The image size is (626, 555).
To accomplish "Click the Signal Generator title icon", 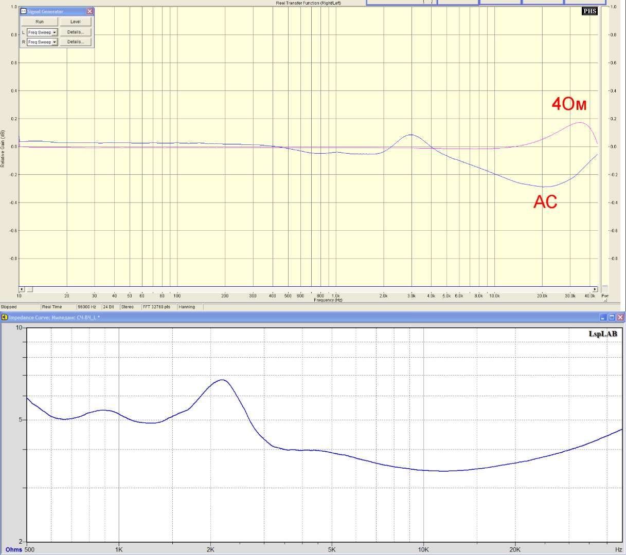I will click(x=24, y=11).
